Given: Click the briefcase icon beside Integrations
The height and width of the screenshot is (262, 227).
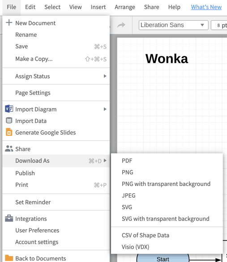Looking at the screenshot, I should [x=9, y=218].
